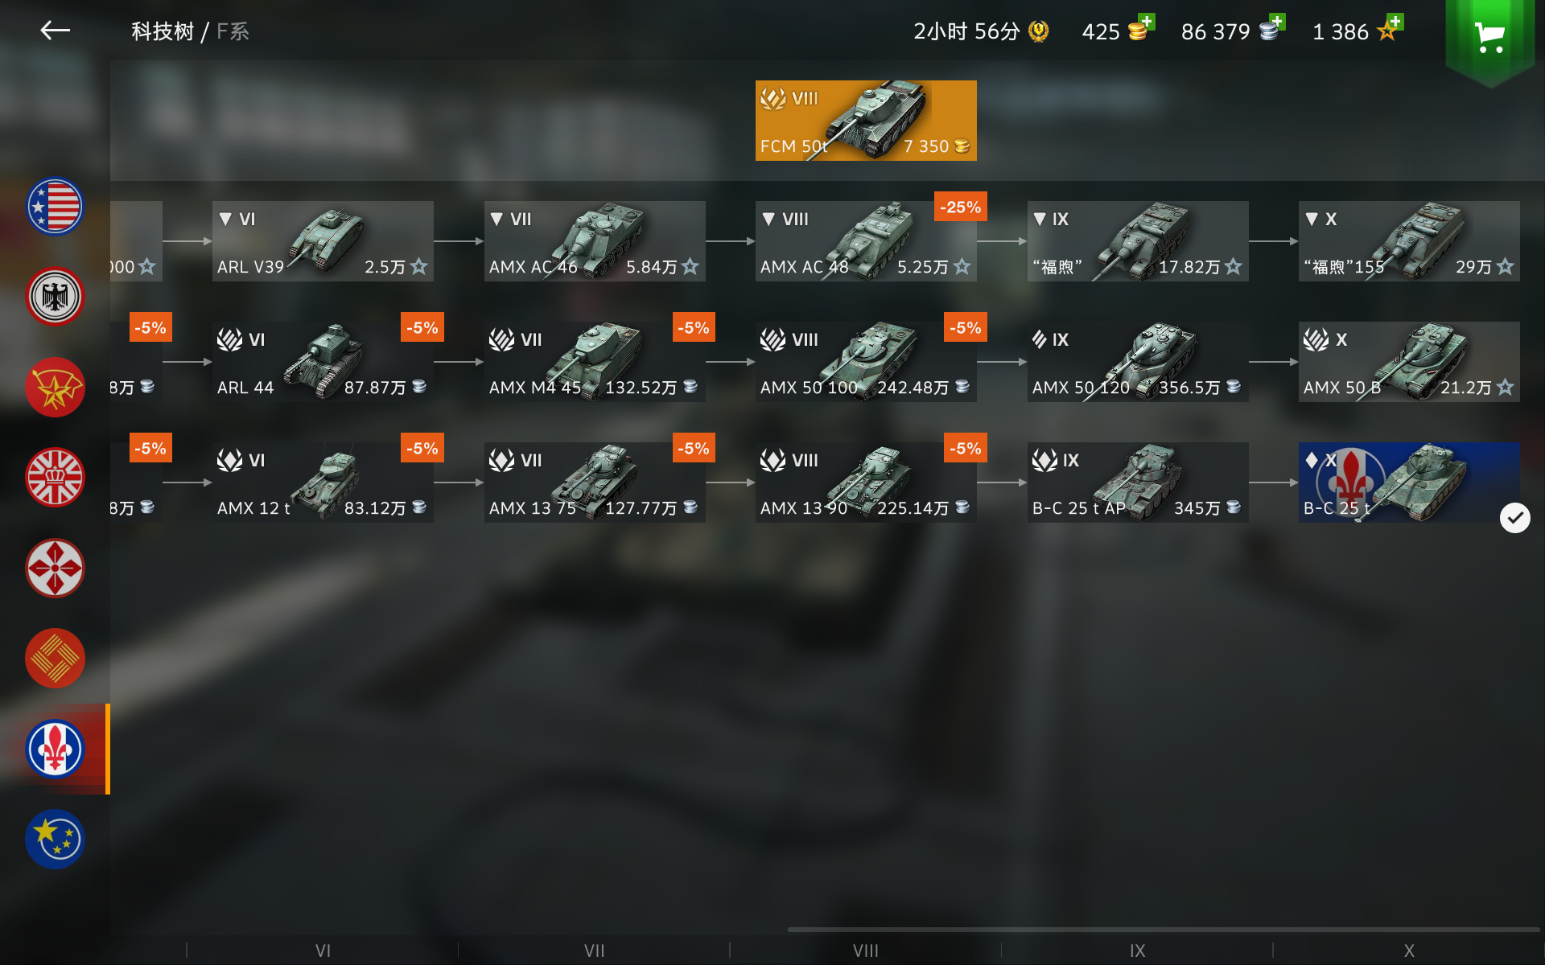The image size is (1545, 965).
Task: Select the USSR nation star icon
Action: [55, 387]
